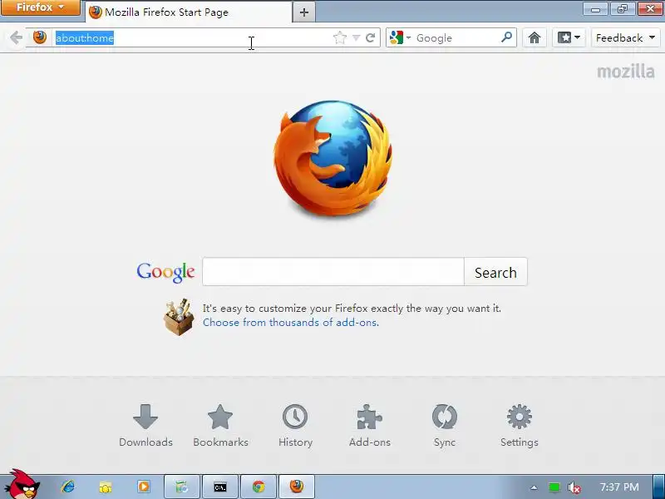
Task: Open Bookmarks from the launcher bar
Action: tap(220, 426)
